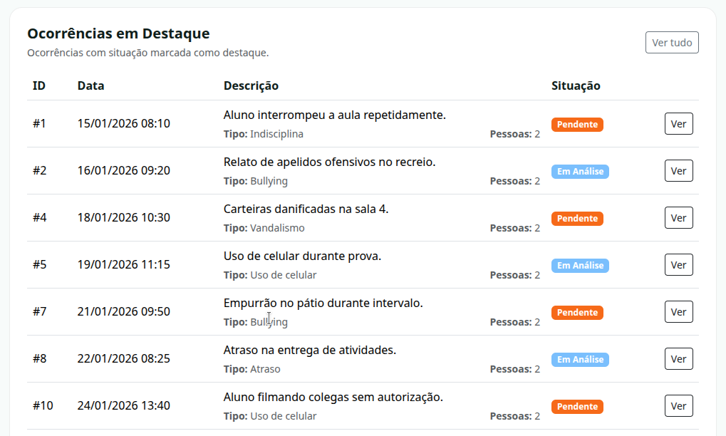
Task: Open details of Carteiras danificadas na sala 4
Action: pyautogui.click(x=678, y=217)
